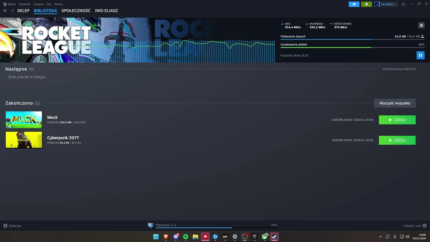Open the Znajomi menu
Image resolution: width=430 pixels, height=242 pixels.
point(38,4)
